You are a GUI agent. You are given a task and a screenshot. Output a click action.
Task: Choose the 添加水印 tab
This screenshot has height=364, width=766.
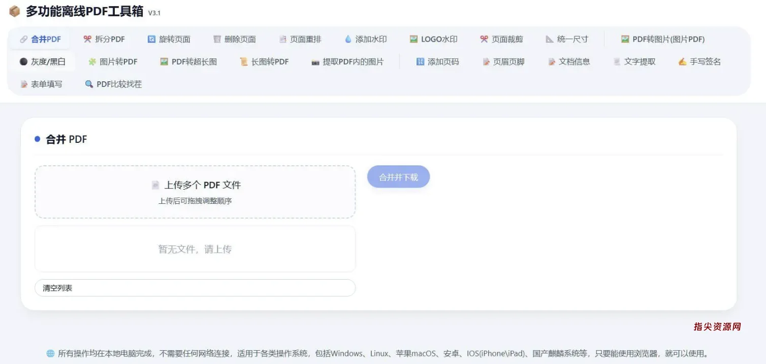pos(366,39)
